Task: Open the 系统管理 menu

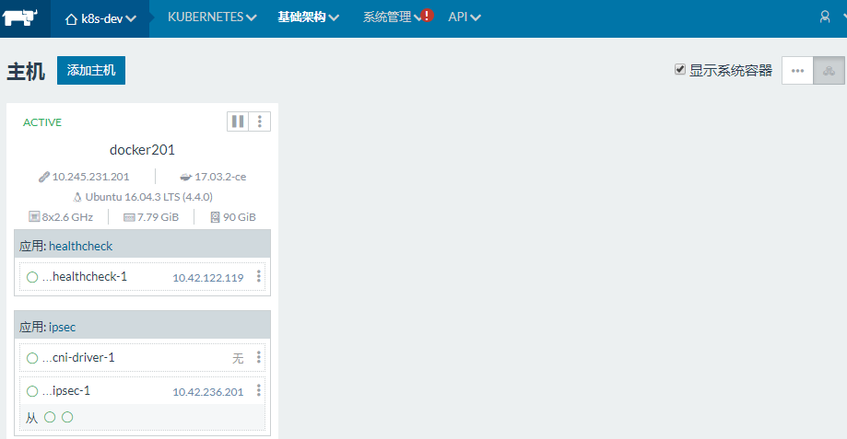Action: point(392,17)
